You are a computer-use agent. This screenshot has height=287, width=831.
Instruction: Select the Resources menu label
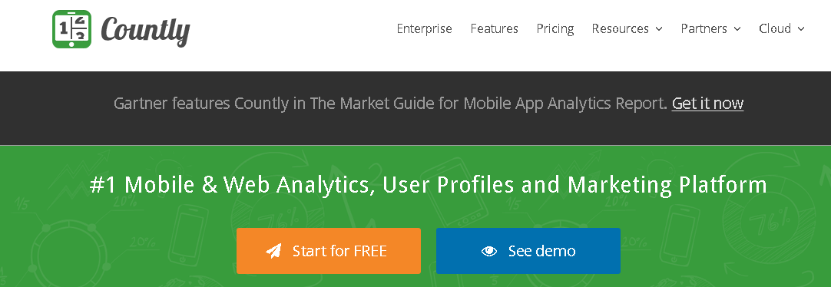tap(620, 28)
